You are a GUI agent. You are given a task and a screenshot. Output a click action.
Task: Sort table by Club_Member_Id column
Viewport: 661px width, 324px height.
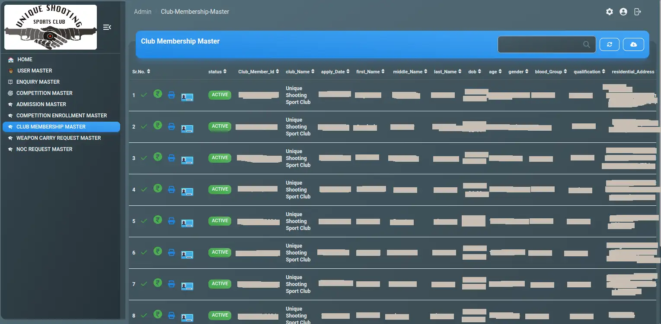(x=258, y=72)
